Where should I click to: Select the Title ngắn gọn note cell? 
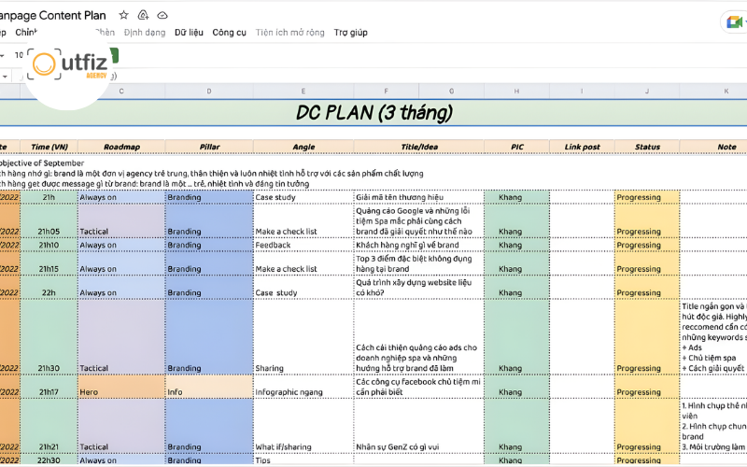[x=713, y=337]
